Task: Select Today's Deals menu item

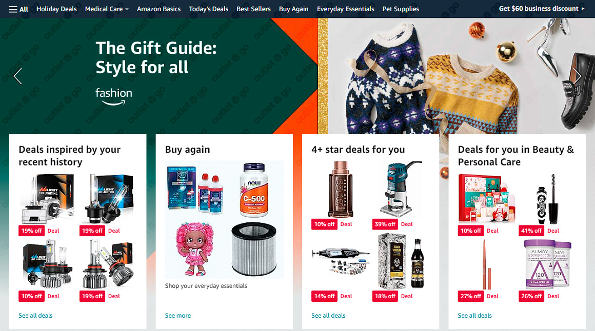Action: click(208, 9)
